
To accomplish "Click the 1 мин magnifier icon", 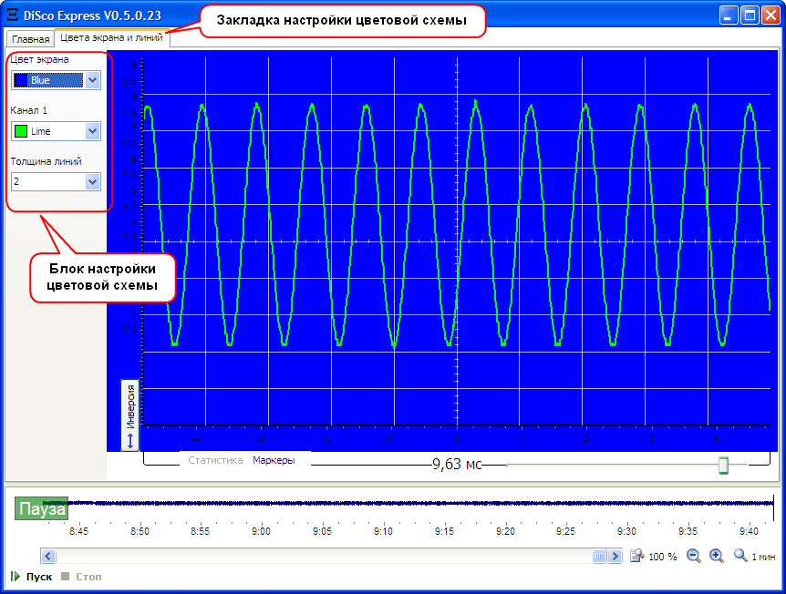I will point(740,556).
